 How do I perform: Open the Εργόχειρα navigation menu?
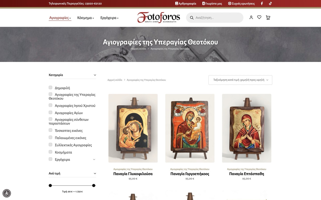click(109, 18)
